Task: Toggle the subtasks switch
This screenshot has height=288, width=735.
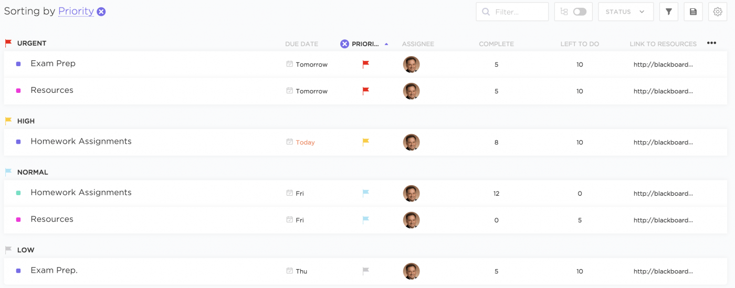Action: (580, 12)
